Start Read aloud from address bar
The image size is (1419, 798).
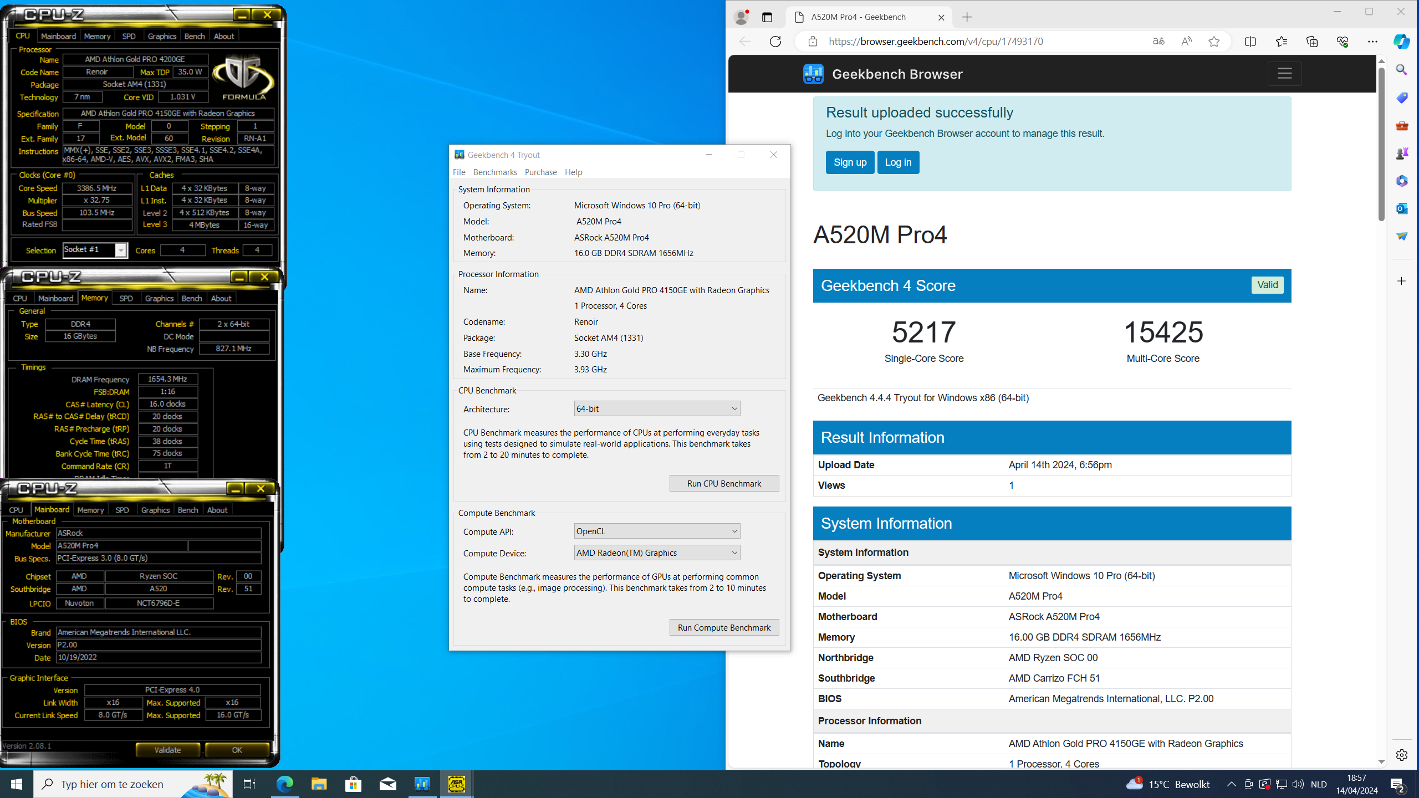(1186, 42)
